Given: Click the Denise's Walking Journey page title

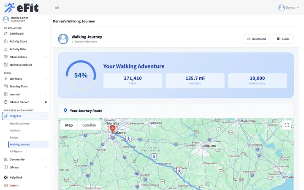Looking at the screenshot, I should click(74, 22).
